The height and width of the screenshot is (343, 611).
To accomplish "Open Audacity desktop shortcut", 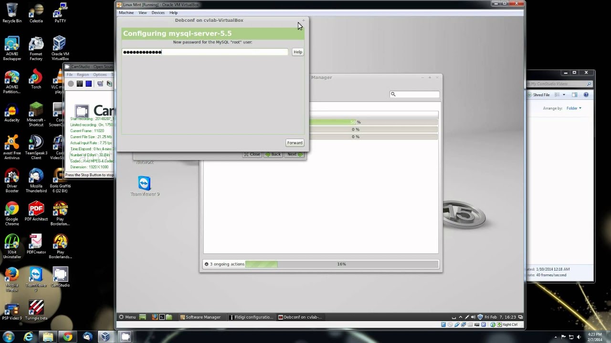I will pos(12,112).
